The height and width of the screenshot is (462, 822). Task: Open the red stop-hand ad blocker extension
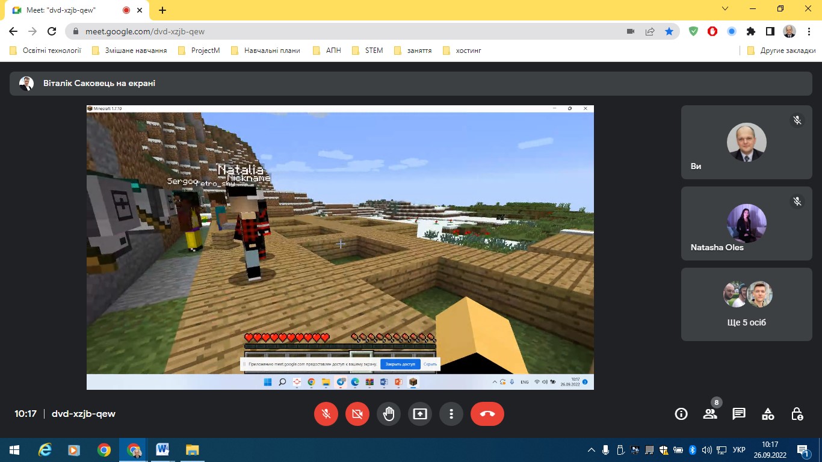712,31
